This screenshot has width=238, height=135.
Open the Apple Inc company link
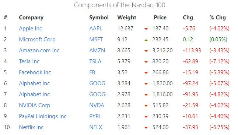click(x=30, y=29)
